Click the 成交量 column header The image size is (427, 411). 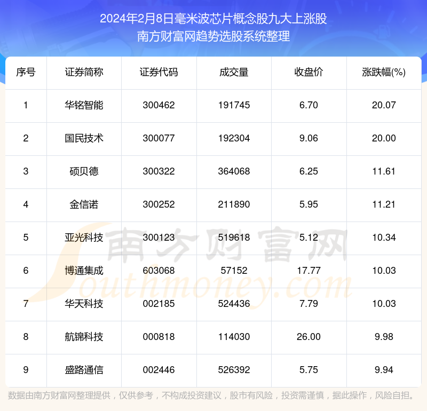(234, 72)
